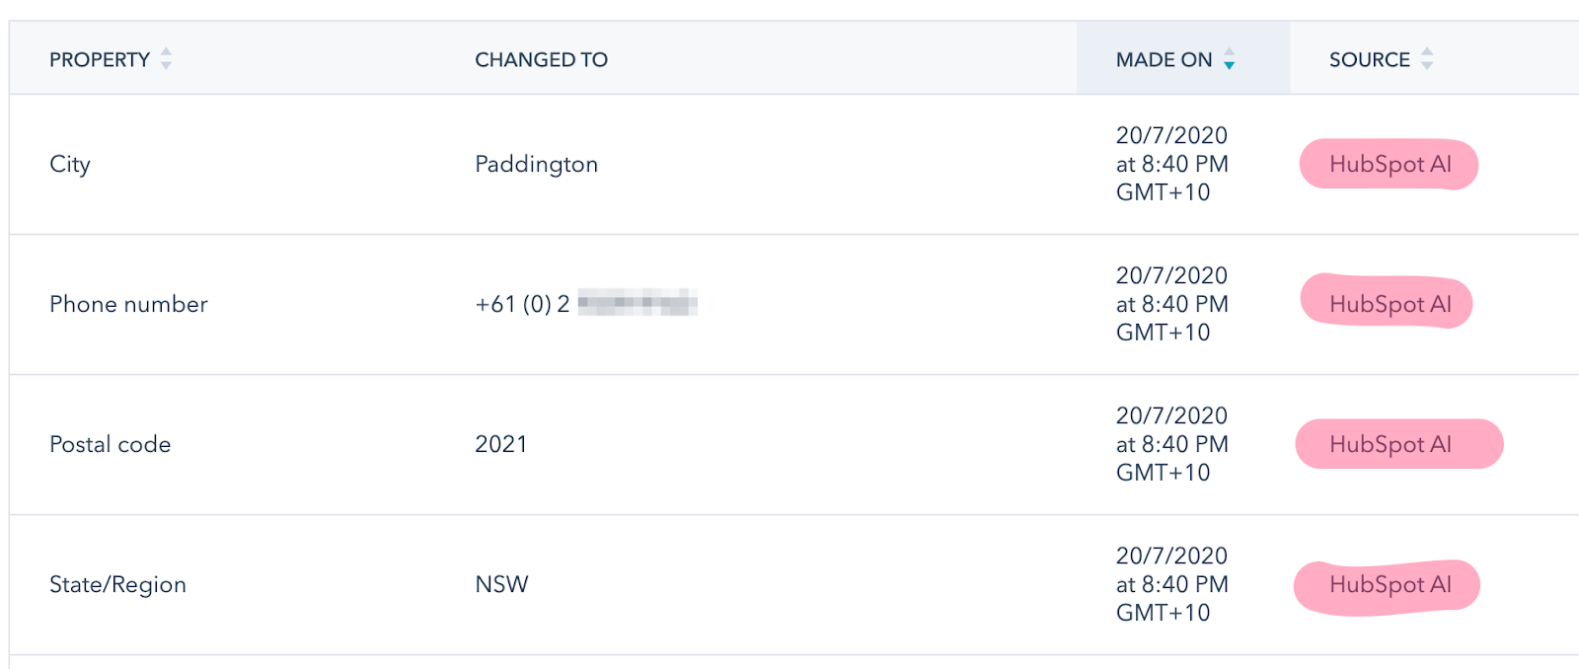Click the Paddington value

[536, 164]
